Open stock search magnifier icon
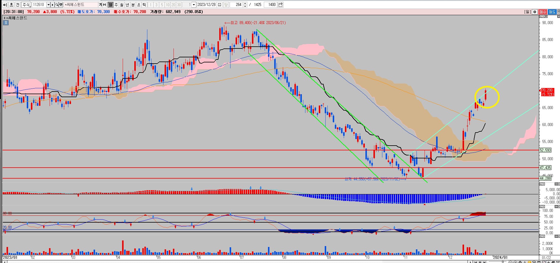Screen dimensions: 560x263 coord(57,5)
